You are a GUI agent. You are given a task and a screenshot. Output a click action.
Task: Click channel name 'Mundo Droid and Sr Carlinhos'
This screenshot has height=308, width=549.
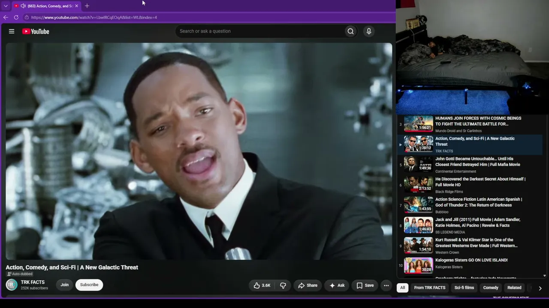(x=459, y=131)
